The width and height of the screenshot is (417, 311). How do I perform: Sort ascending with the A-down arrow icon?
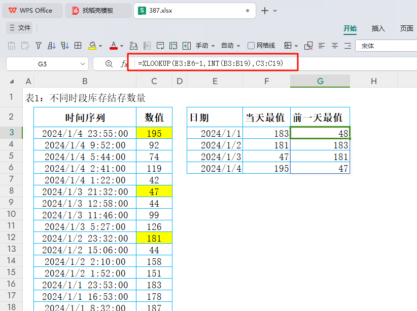coord(52,46)
